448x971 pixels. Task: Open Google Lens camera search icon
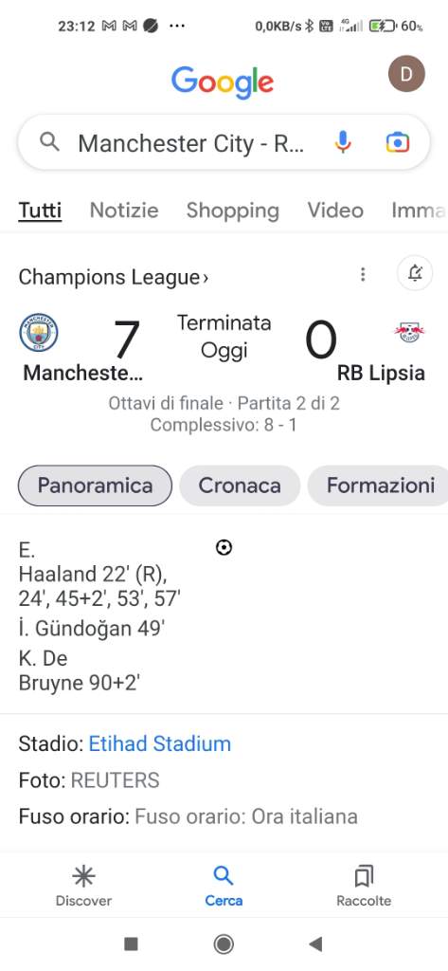pyautogui.click(x=397, y=143)
